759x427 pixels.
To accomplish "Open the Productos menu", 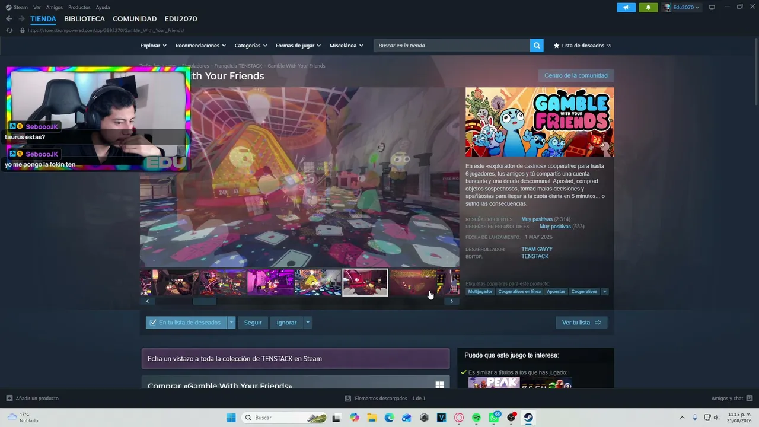I will coord(79,7).
